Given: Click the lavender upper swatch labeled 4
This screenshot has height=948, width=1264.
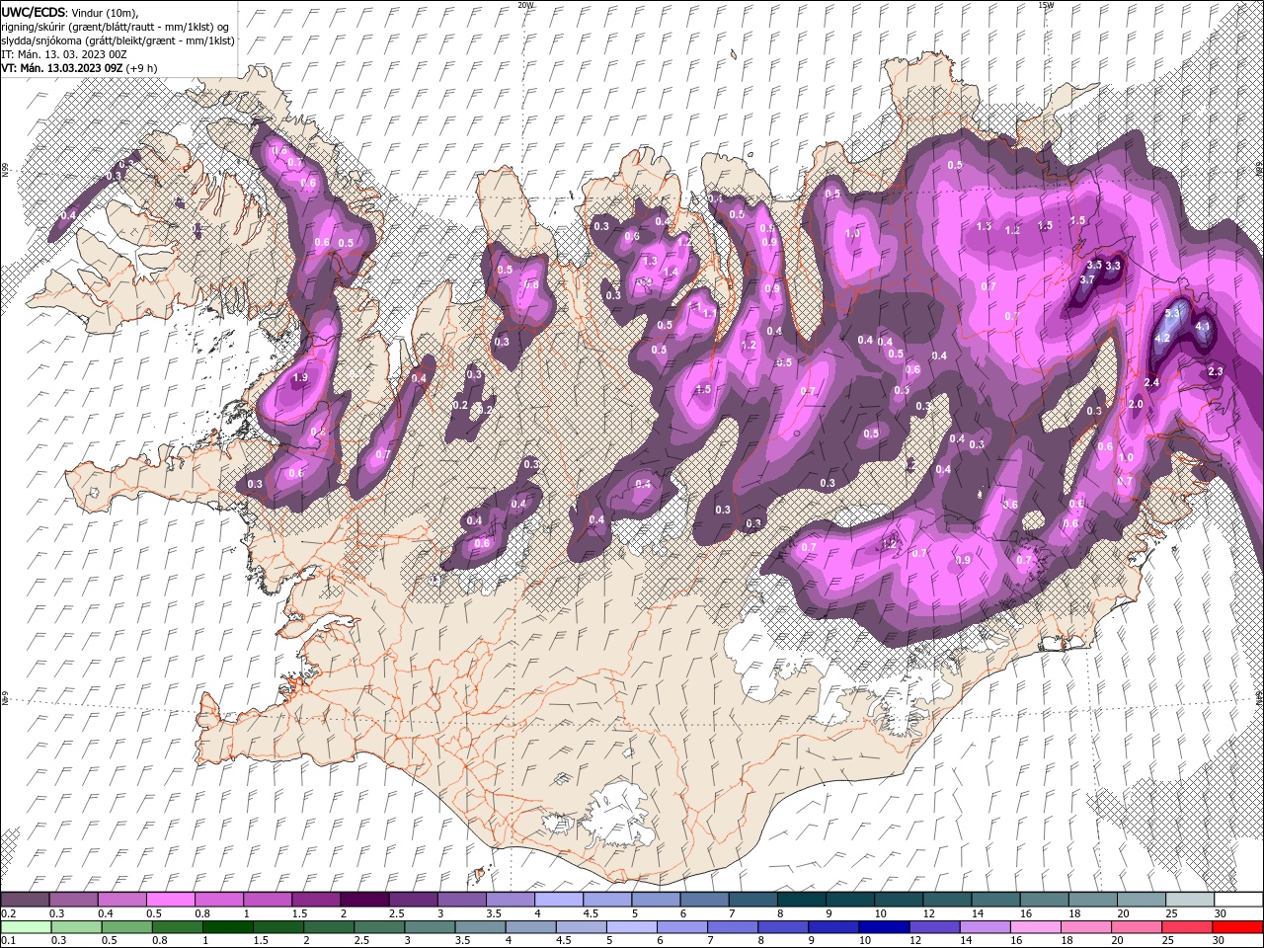Looking at the screenshot, I should (x=559, y=900).
